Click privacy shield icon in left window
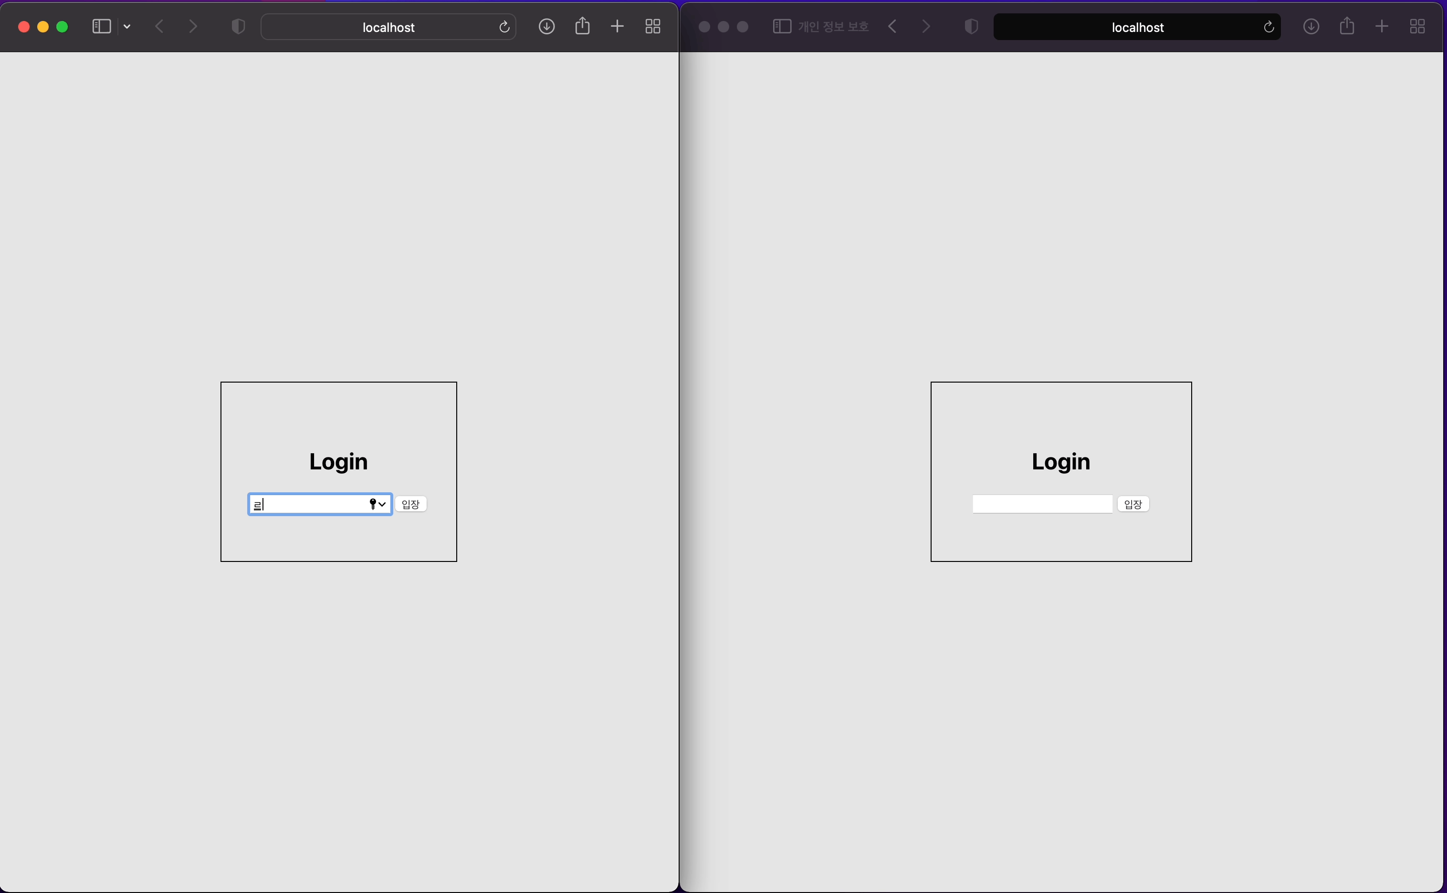 point(238,27)
